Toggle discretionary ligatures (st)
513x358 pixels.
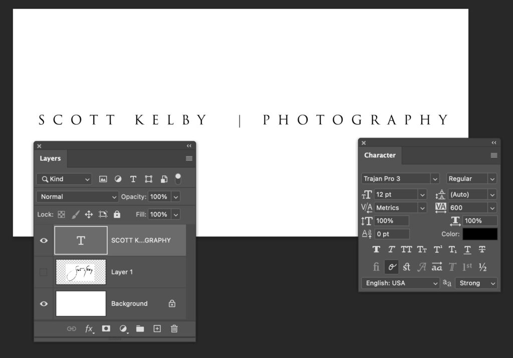point(407,267)
